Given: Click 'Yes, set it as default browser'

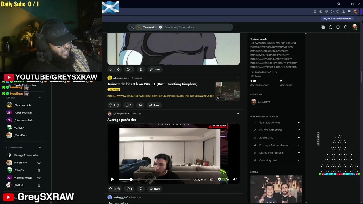Looking at the screenshot, I should click(x=337, y=18).
